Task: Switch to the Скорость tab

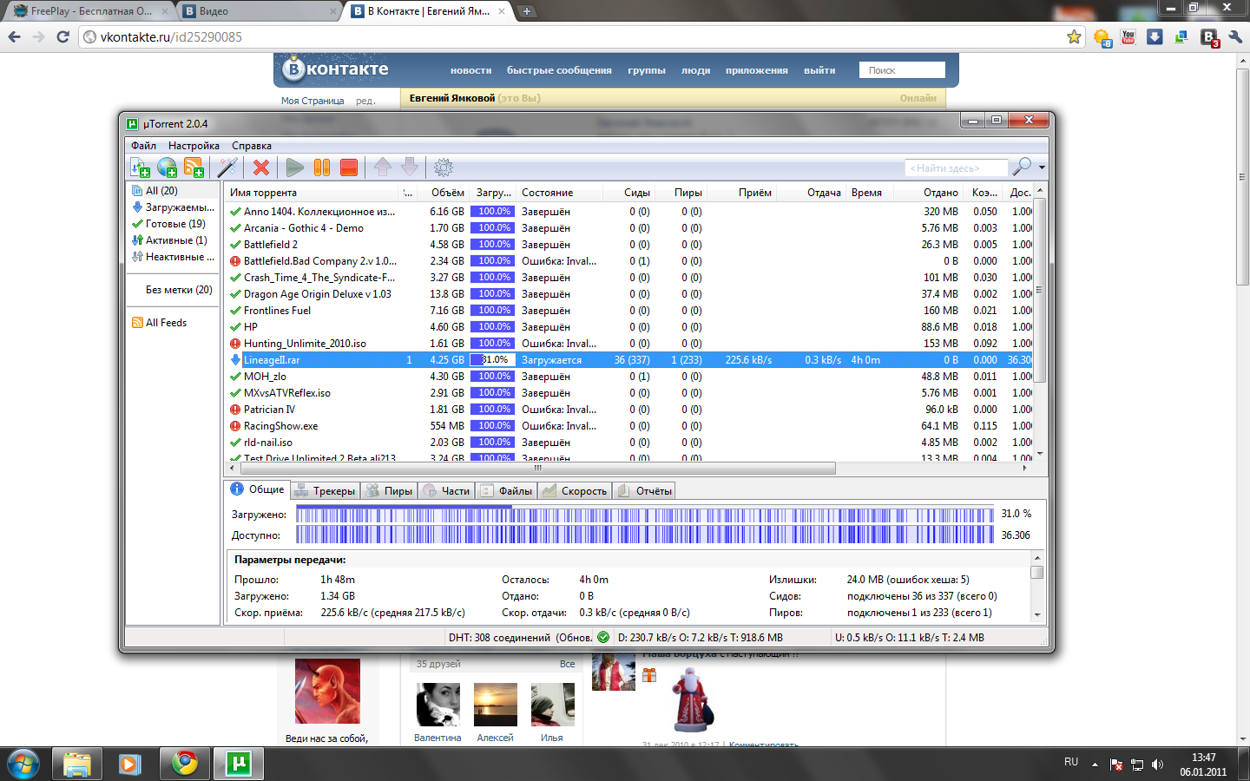Action: coord(575,491)
